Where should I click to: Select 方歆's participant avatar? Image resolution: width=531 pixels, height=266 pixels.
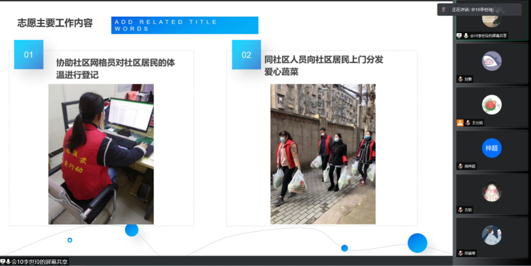491,192
